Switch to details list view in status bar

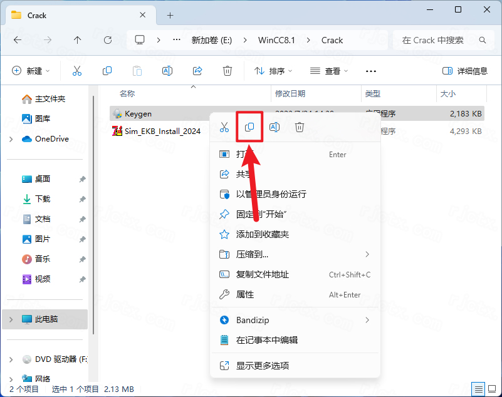(x=478, y=389)
